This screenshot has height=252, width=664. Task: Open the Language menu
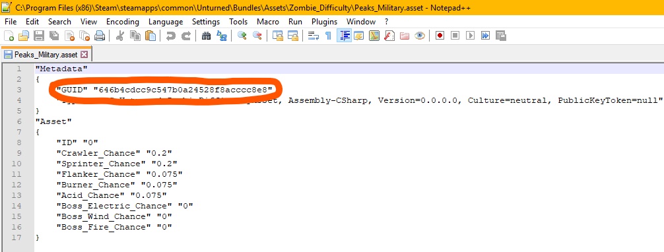point(166,22)
